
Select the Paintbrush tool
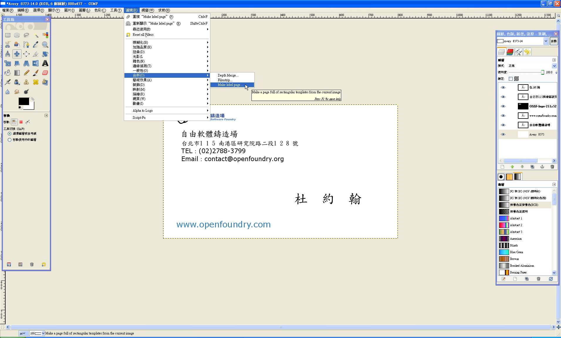pyautogui.click(x=36, y=73)
